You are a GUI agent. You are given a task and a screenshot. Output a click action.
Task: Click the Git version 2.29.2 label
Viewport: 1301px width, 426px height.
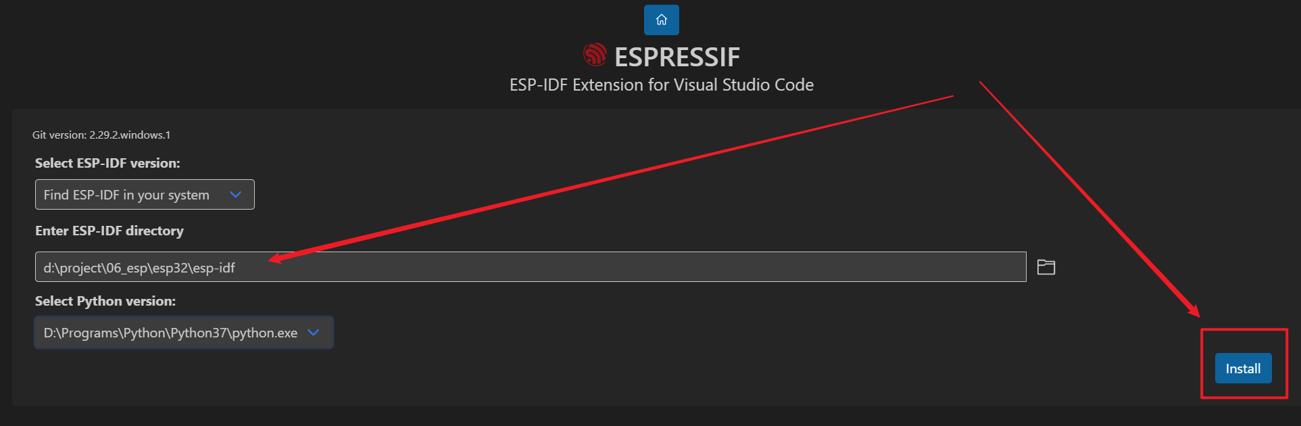click(x=101, y=135)
